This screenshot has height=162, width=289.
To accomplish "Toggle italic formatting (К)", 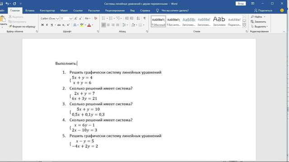I will click(x=47, y=25).
